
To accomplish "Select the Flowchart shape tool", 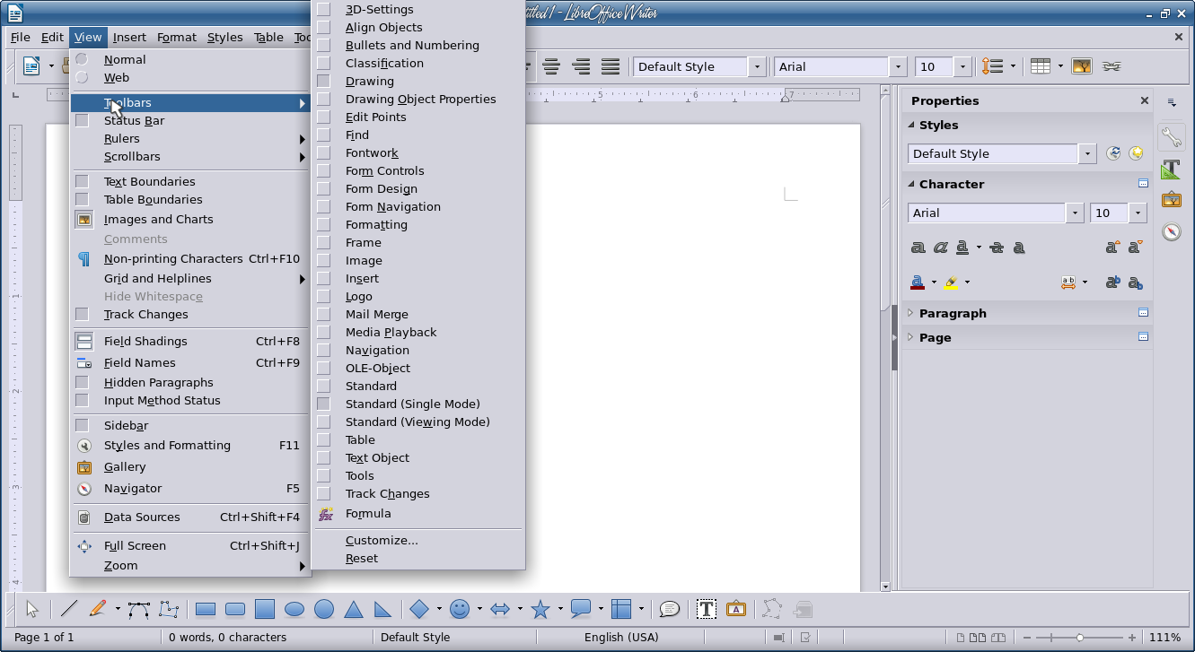I will pos(621,610).
